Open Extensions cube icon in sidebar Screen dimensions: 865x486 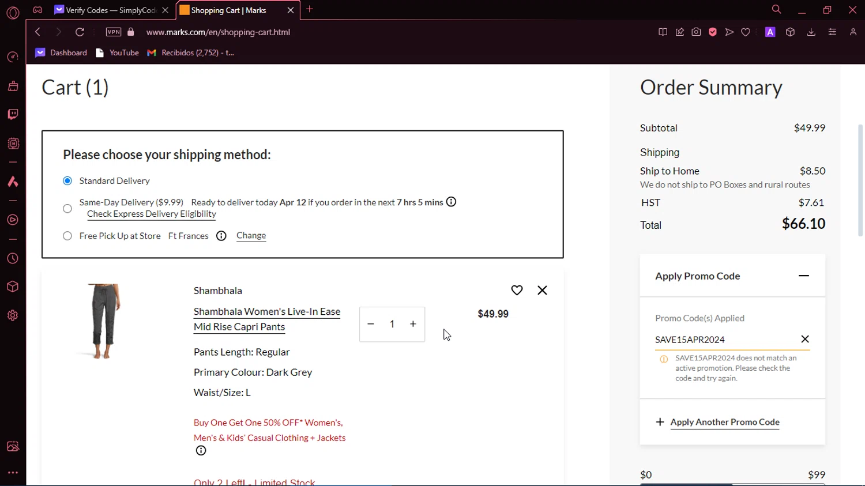point(13,287)
